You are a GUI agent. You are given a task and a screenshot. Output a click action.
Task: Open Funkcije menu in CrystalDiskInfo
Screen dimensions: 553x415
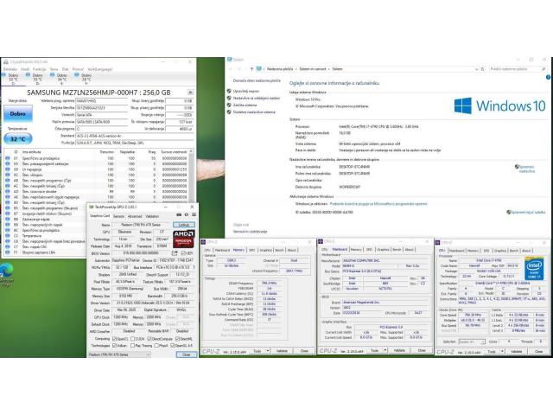coord(39,69)
